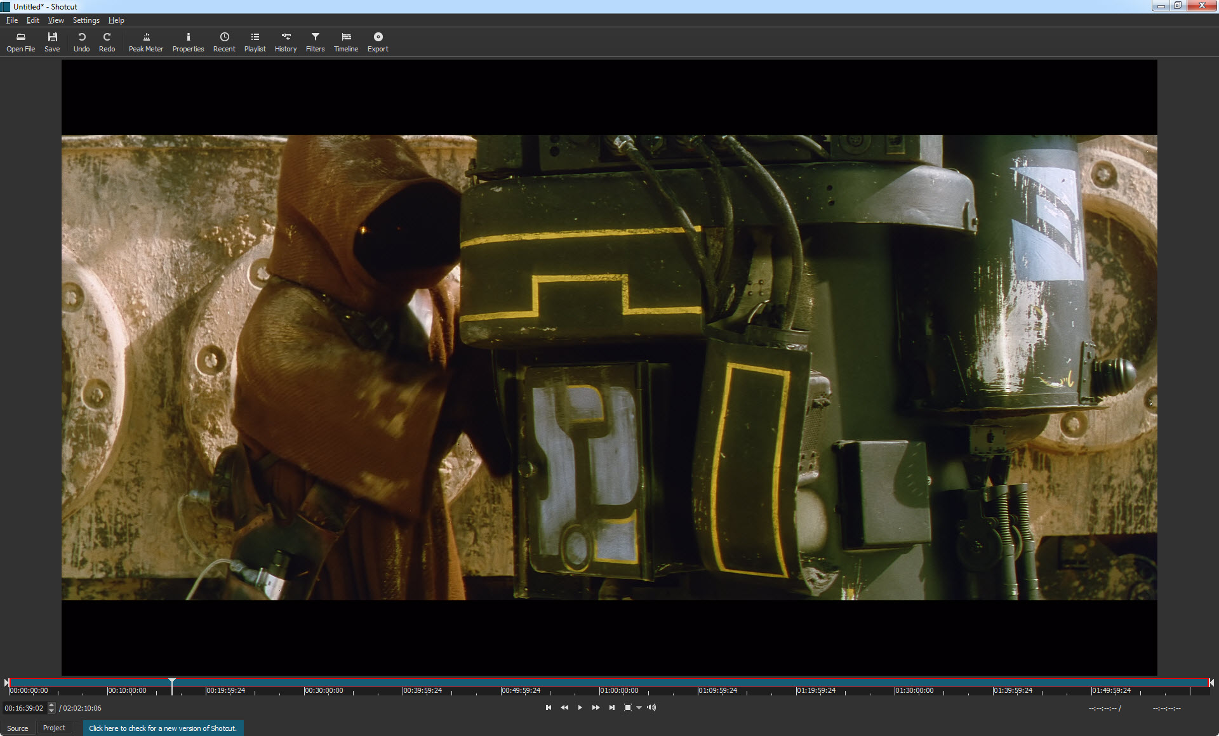Show the Peak Meter panel
The image size is (1219, 736).
[x=146, y=42]
